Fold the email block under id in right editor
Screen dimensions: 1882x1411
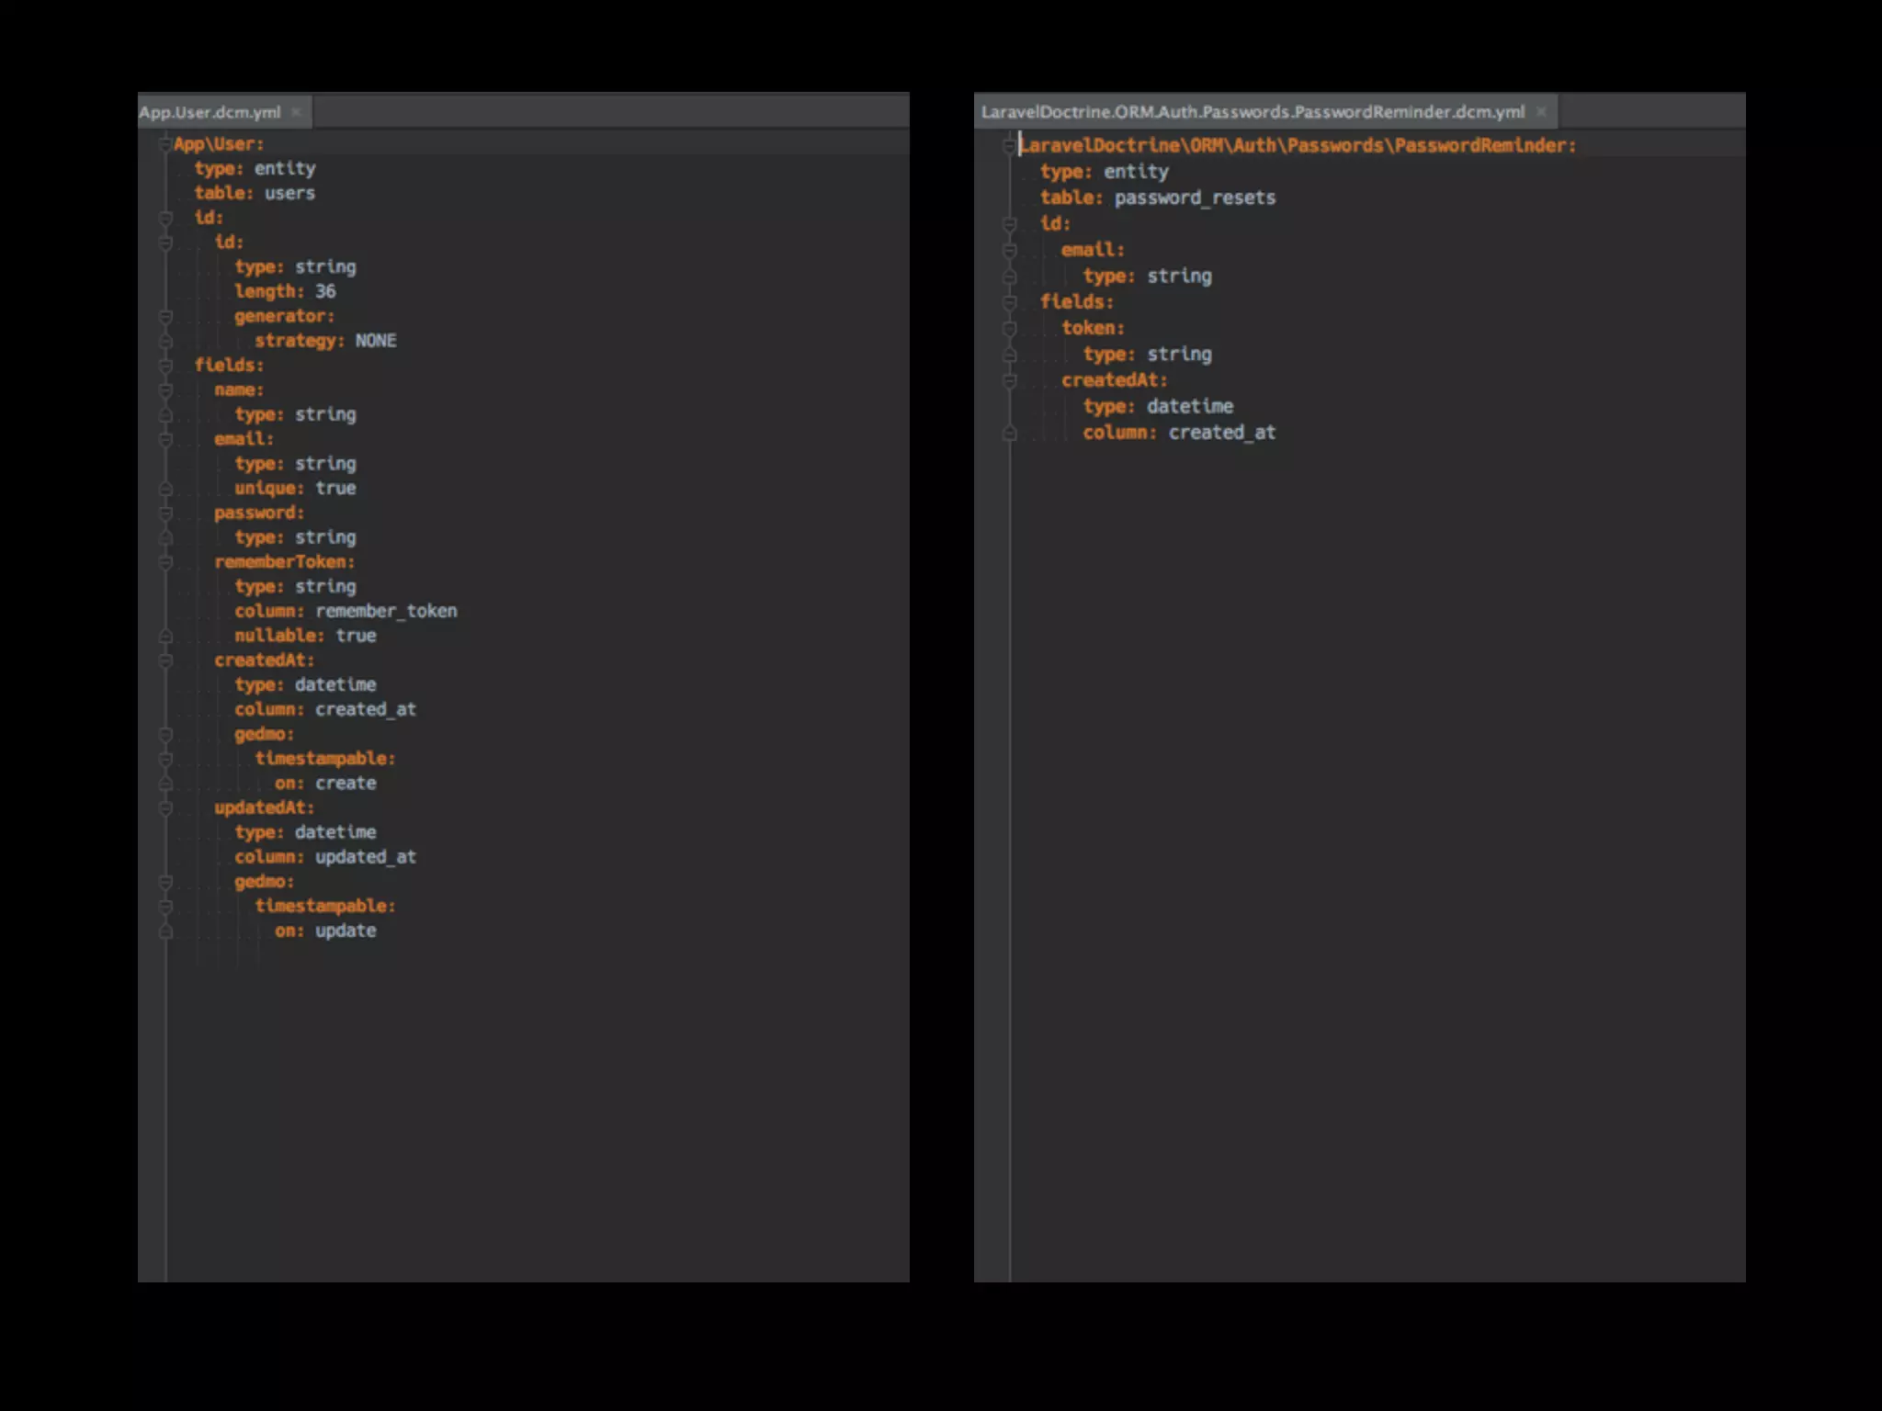(1009, 250)
